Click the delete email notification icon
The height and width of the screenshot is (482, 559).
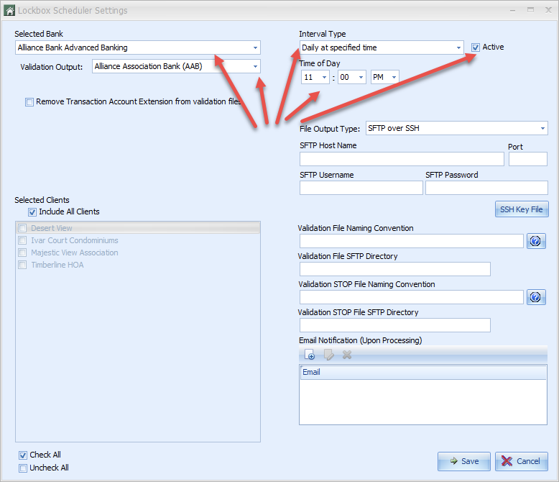(x=347, y=355)
